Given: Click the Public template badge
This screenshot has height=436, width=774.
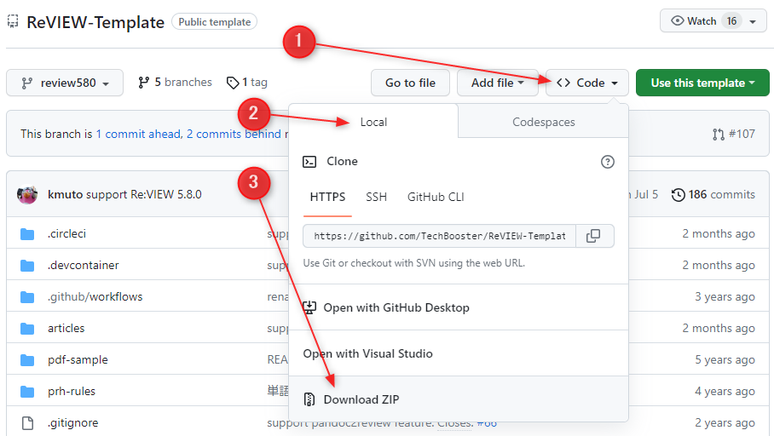Looking at the screenshot, I should pos(215,21).
